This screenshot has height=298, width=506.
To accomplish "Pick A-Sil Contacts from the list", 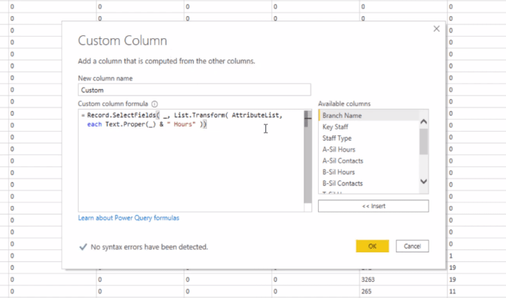I will (368, 160).
